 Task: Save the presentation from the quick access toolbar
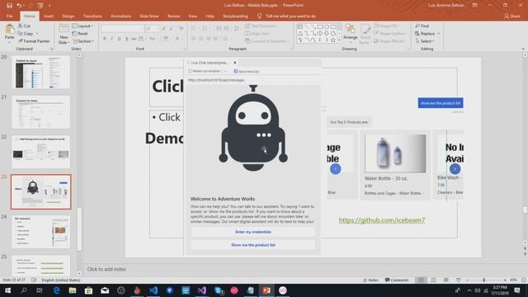coord(9,6)
